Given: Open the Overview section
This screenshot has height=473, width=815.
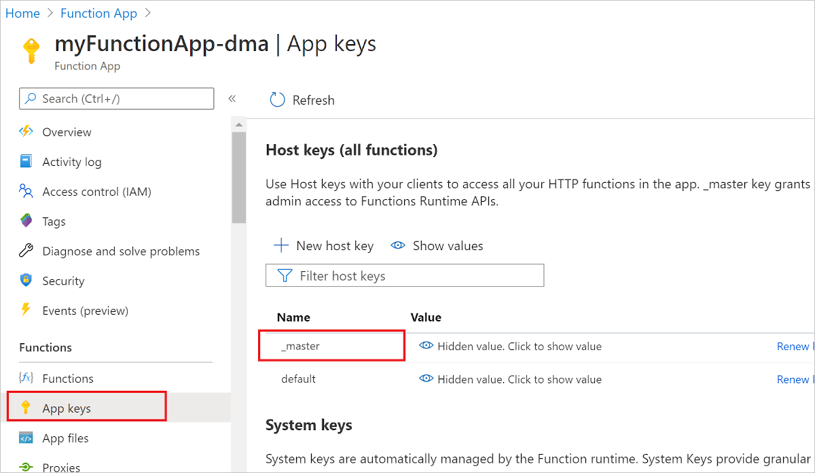Looking at the screenshot, I should tap(67, 131).
